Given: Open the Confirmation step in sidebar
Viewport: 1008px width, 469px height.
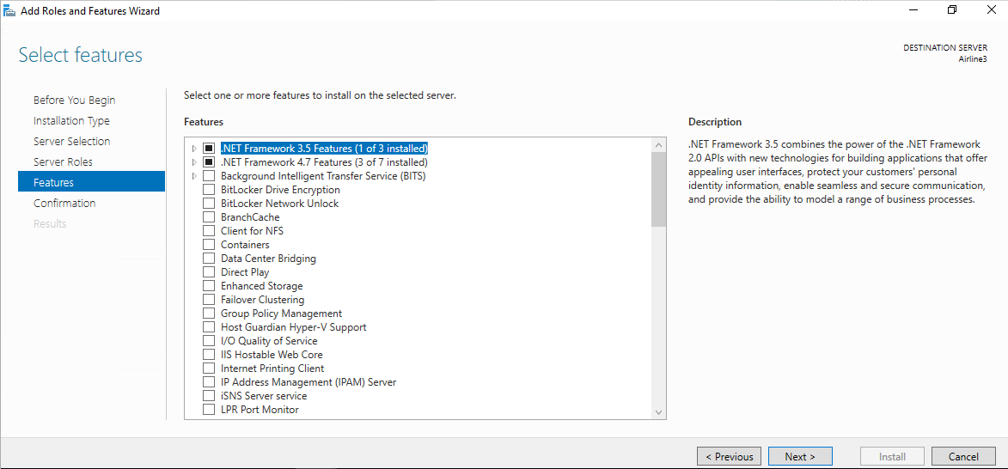Looking at the screenshot, I should pyautogui.click(x=64, y=203).
